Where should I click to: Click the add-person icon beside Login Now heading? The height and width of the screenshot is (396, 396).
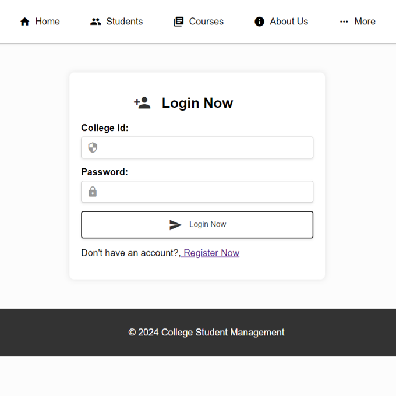[x=142, y=103]
